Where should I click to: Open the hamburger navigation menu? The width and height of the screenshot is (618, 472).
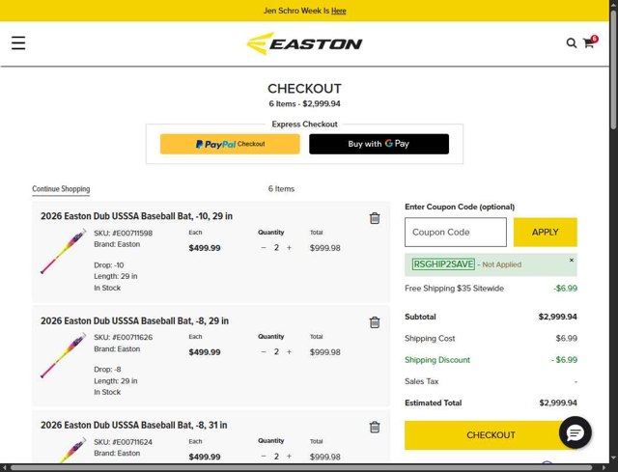(18, 42)
